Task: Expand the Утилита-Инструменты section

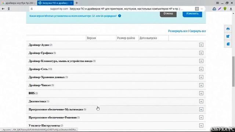Action: (x=201, y=125)
